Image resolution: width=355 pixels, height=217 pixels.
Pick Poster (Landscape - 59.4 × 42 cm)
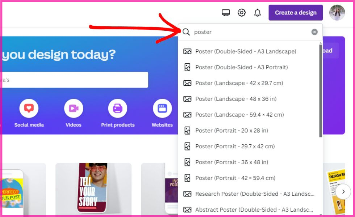click(248, 115)
